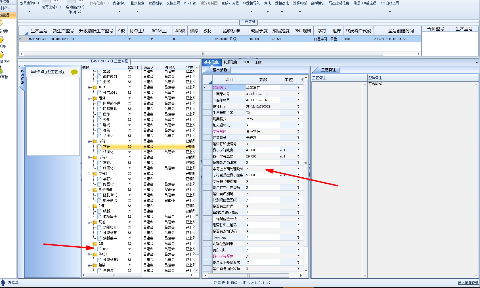Click the 碱性蚀刻 document icon

pos(99,77)
